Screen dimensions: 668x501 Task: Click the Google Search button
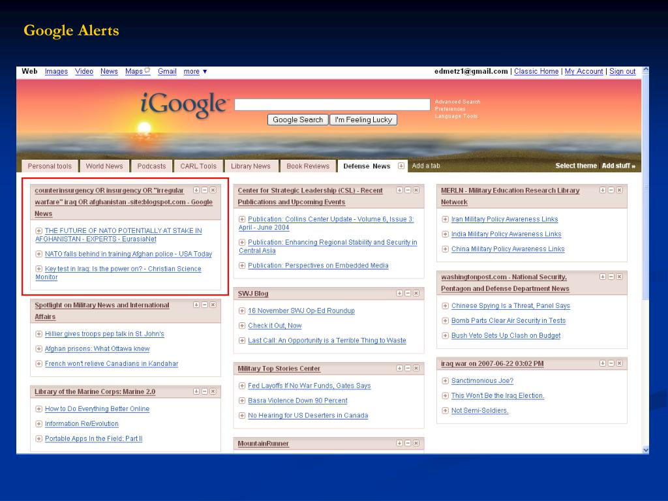(x=297, y=120)
